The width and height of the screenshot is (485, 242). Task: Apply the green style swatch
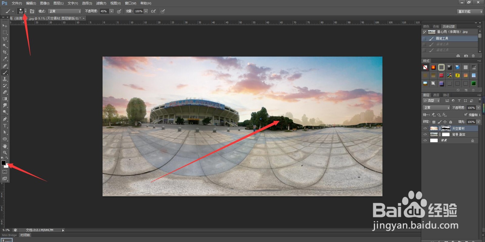[473, 83]
